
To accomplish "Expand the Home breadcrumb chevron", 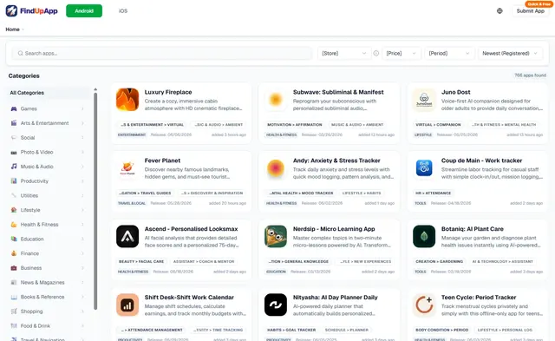I will [23, 30].
